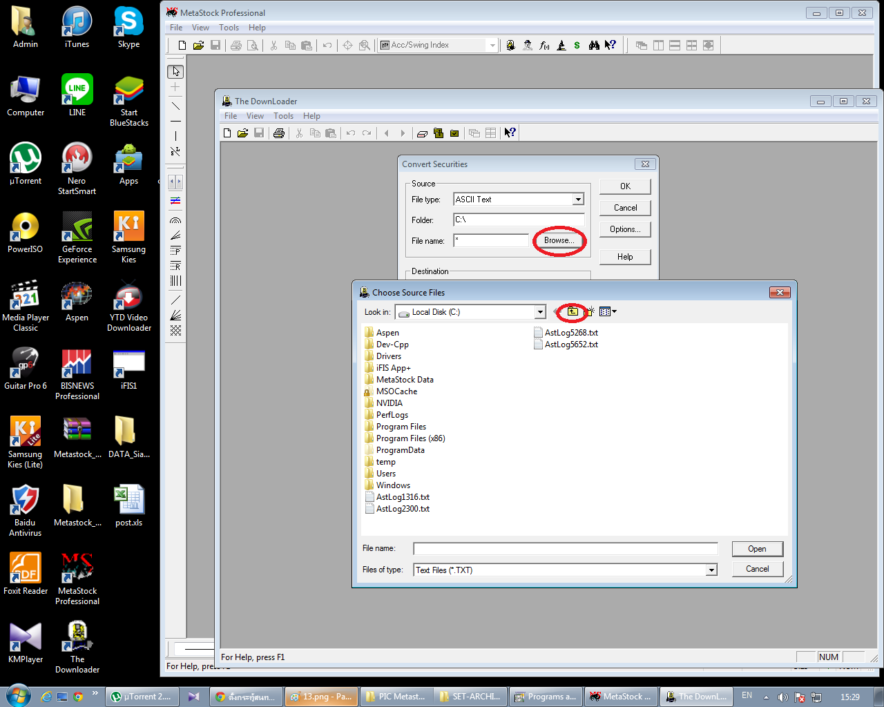Click the DownLoader modem/download icon
The width and height of the screenshot is (884, 707).
(422, 133)
